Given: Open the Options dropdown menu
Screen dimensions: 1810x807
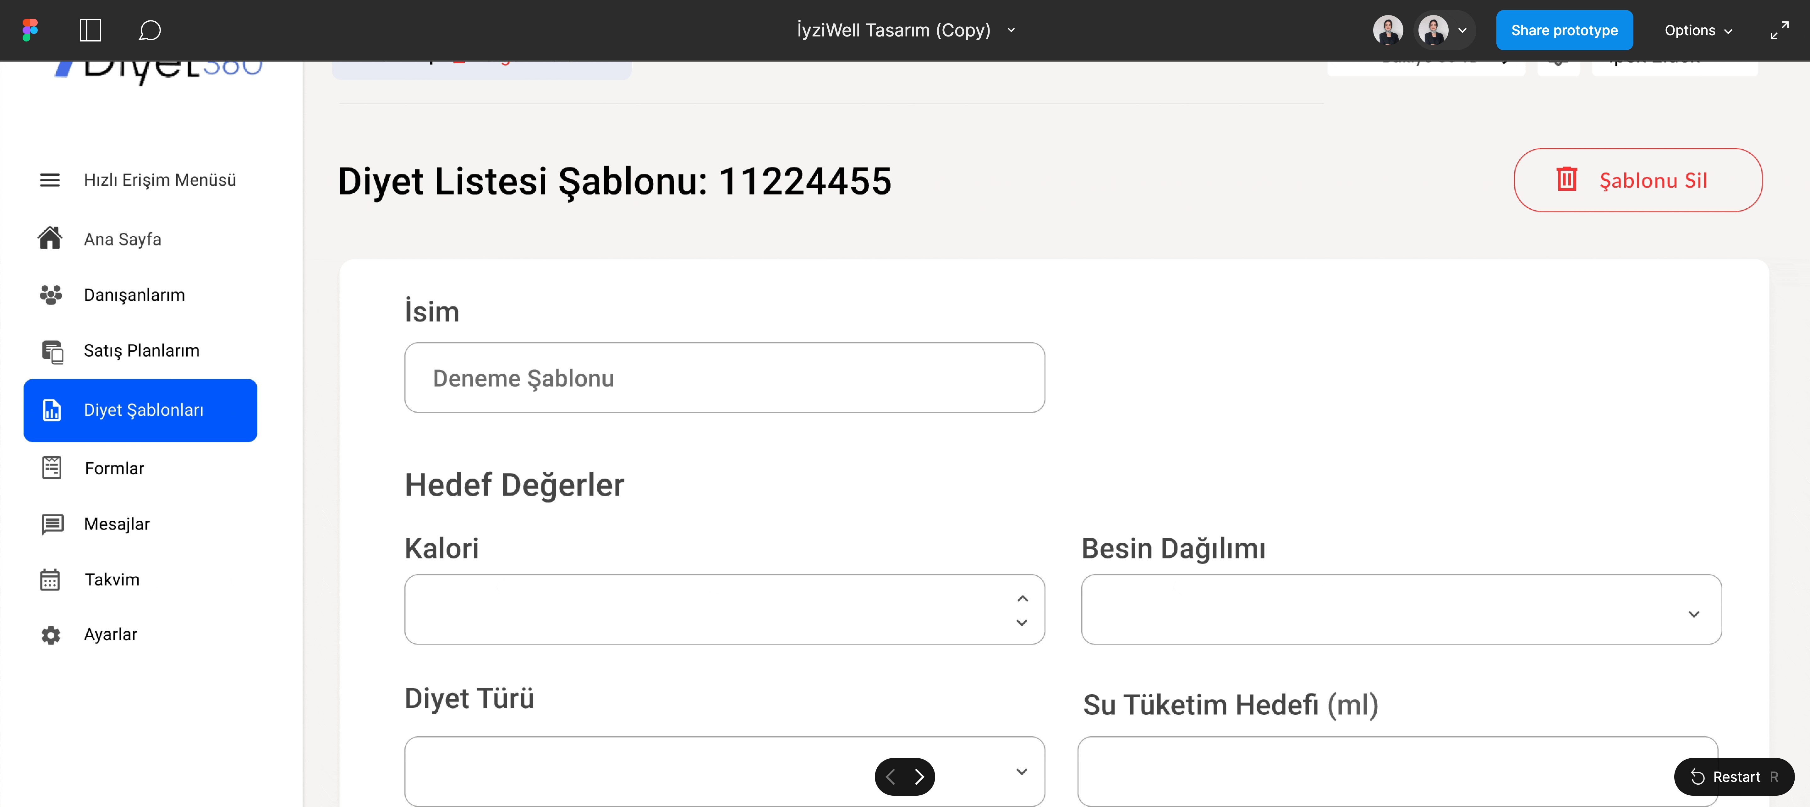Looking at the screenshot, I should coord(1698,30).
